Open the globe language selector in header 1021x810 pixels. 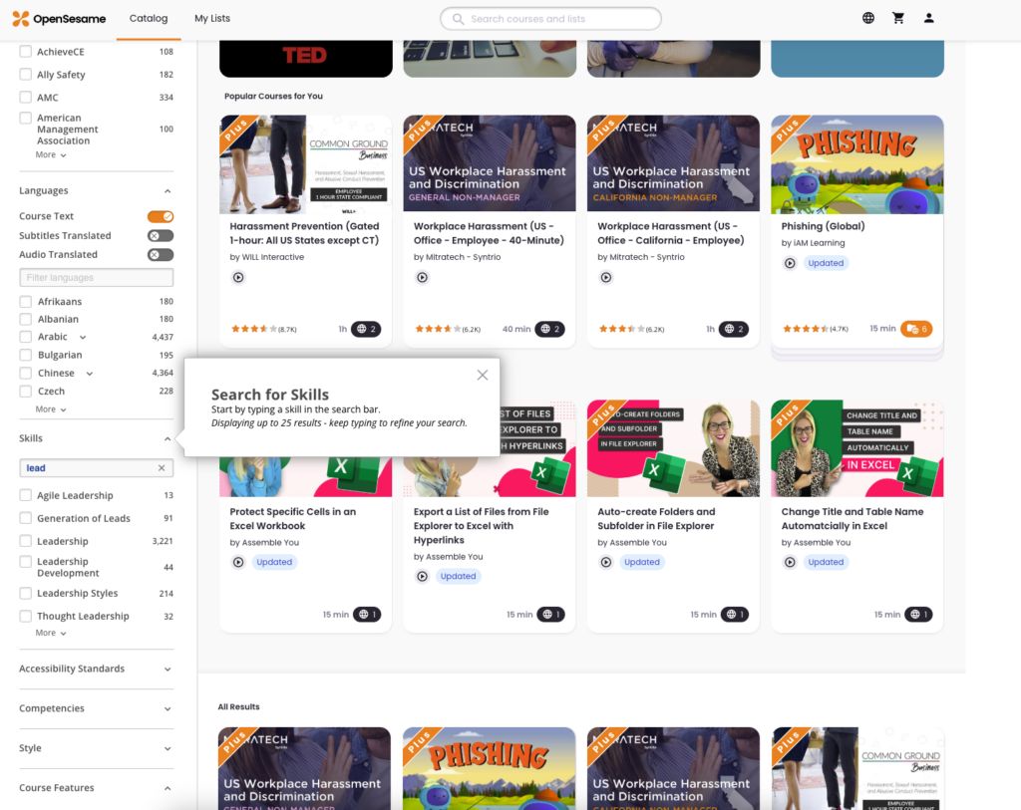coord(868,18)
